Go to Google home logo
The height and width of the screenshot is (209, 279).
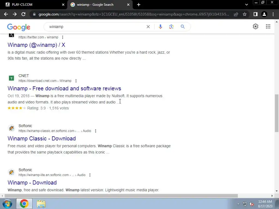coord(19,27)
